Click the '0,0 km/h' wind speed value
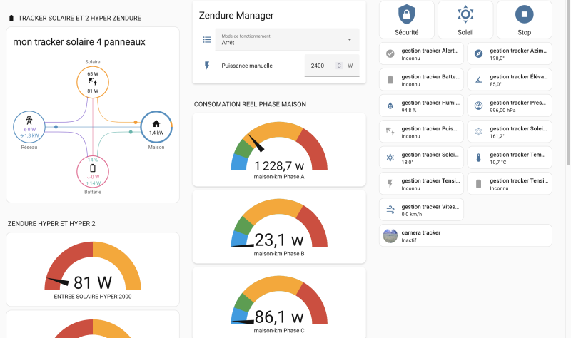This screenshot has height=338, width=571. 412,215
